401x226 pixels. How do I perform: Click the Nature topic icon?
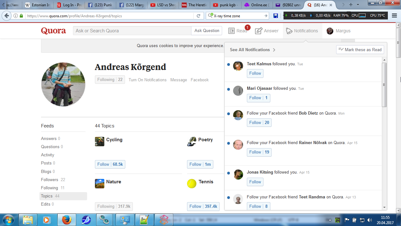100,184
